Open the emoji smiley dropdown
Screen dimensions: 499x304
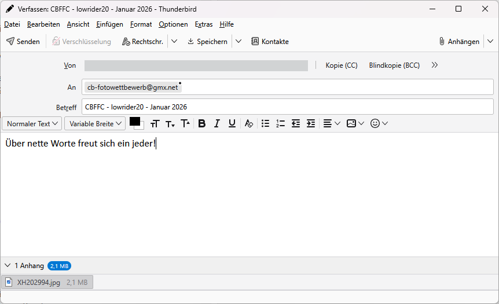pyautogui.click(x=379, y=123)
